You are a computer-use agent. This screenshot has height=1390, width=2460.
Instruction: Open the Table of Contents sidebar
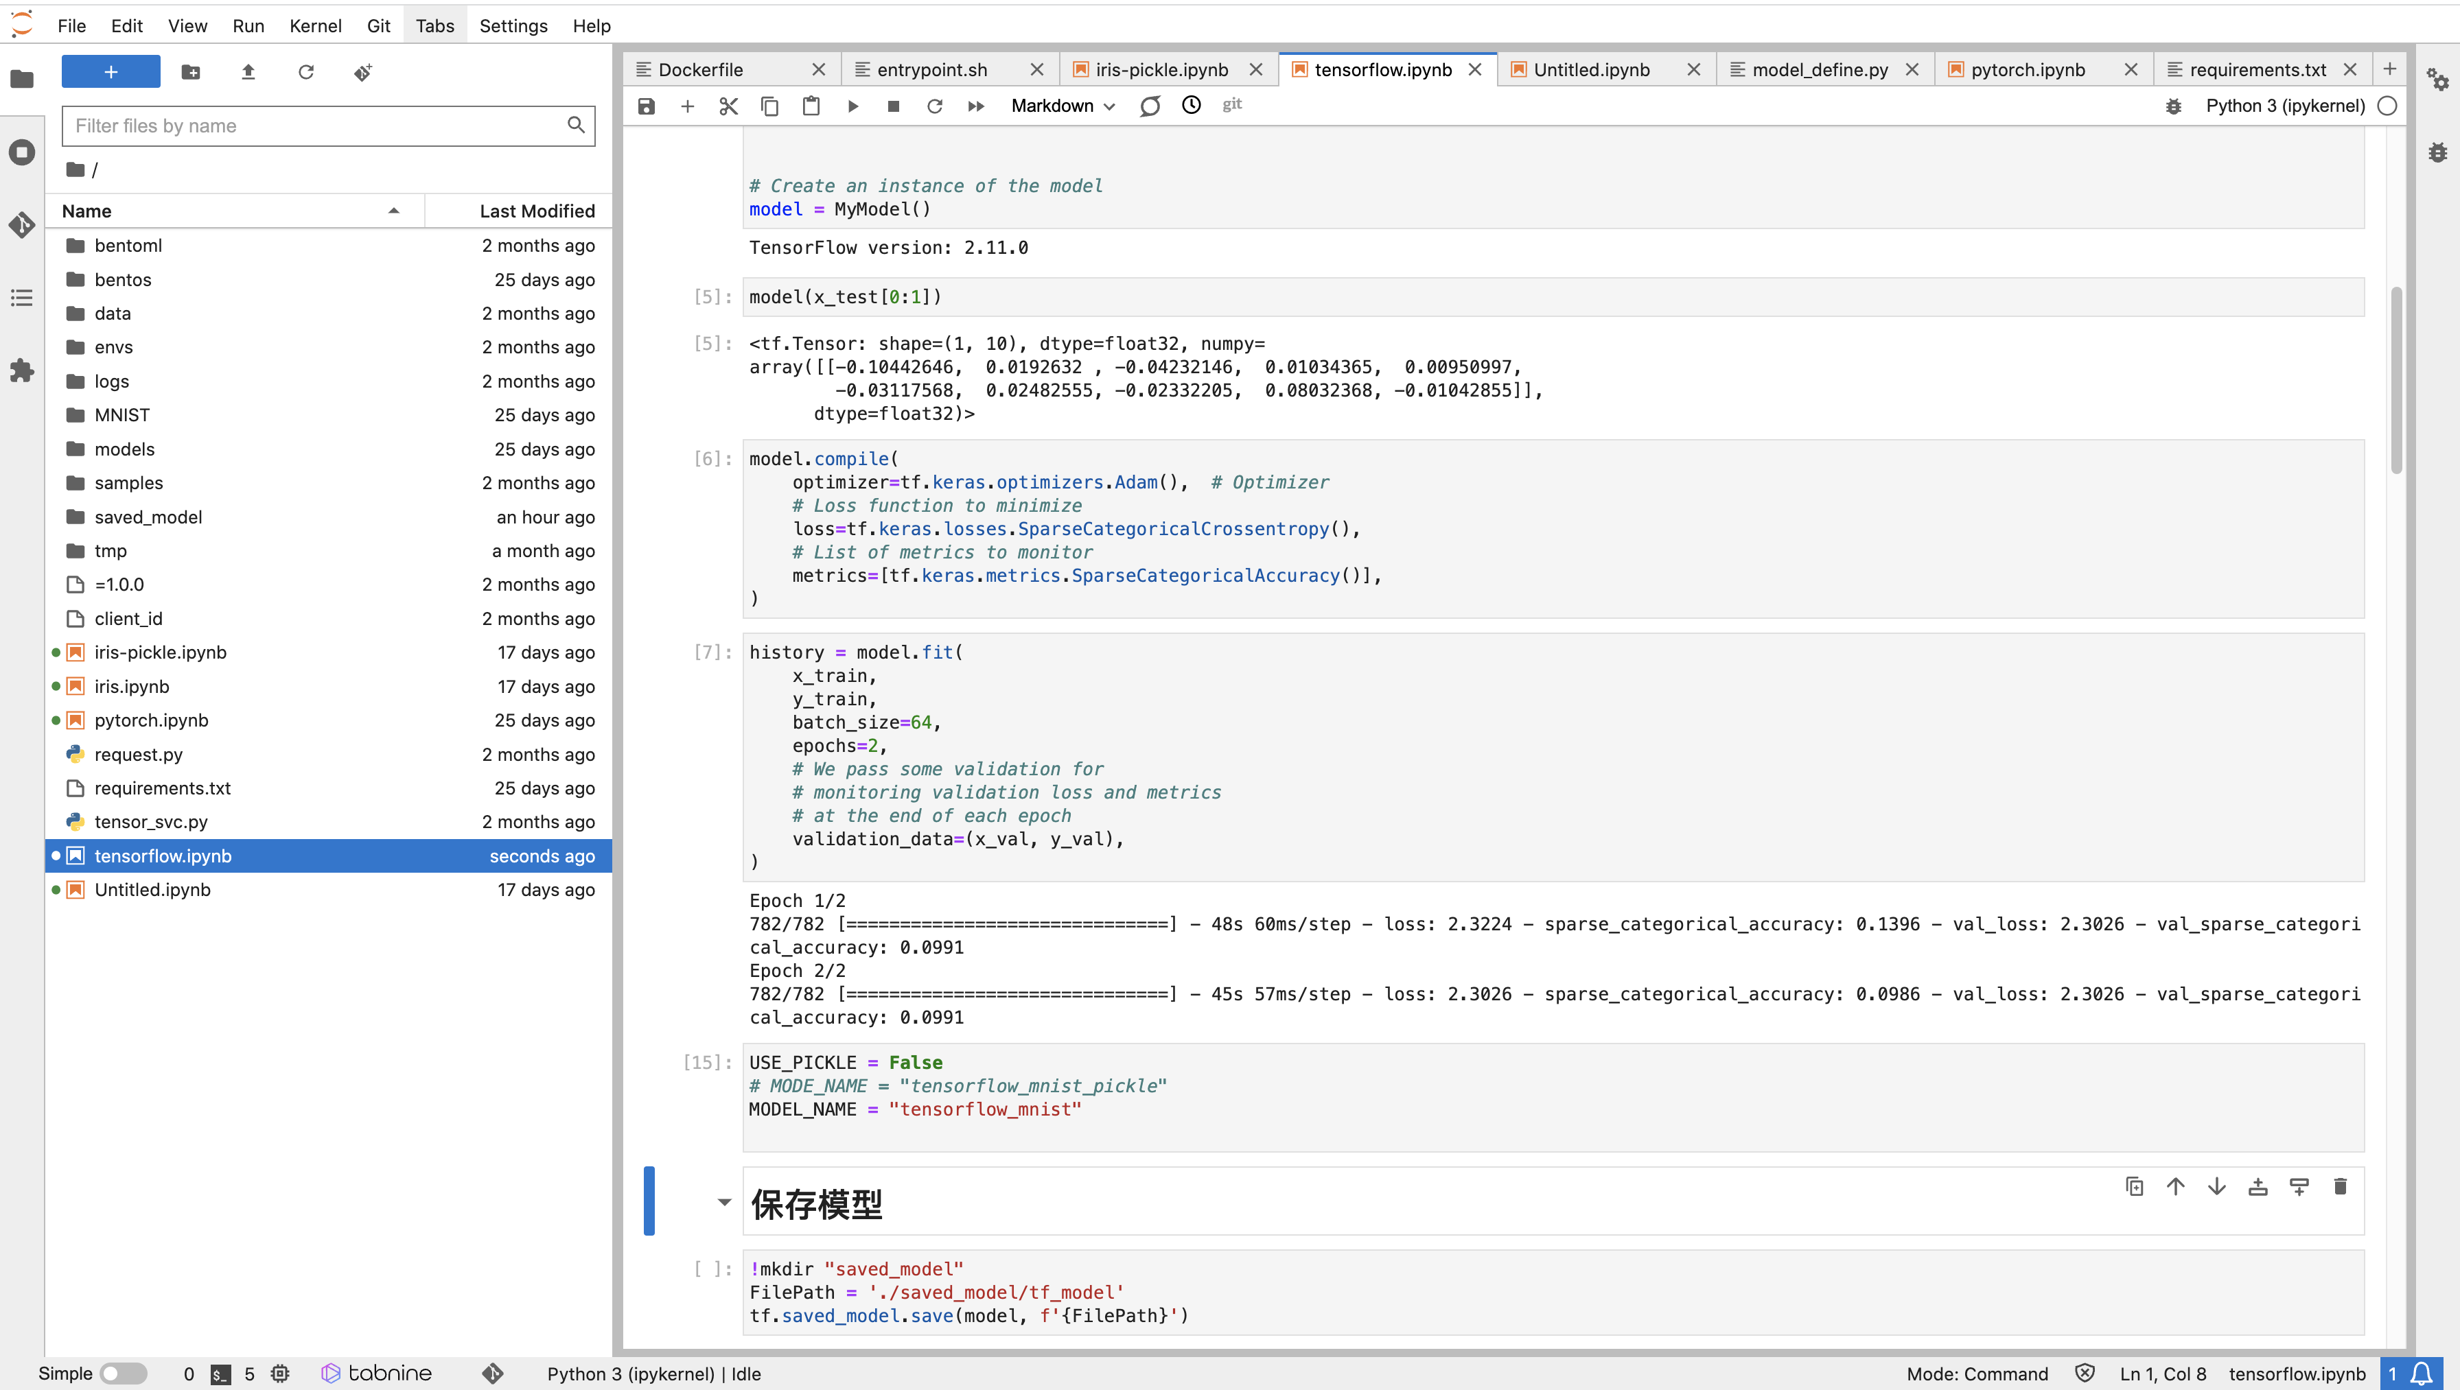(x=22, y=298)
